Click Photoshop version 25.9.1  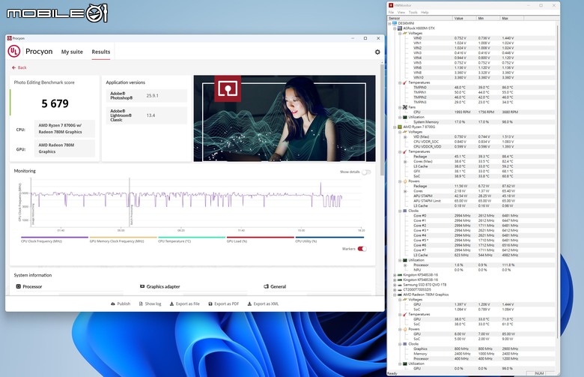click(152, 96)
